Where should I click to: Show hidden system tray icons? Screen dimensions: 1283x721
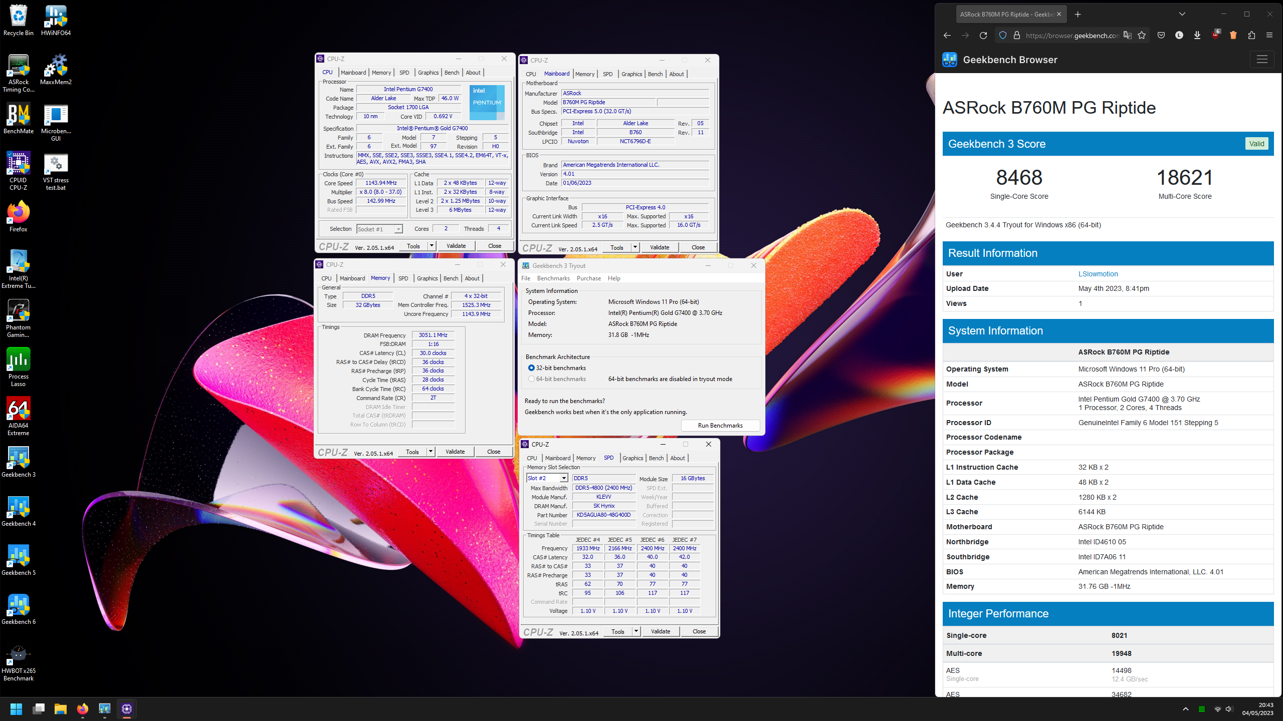[x=1185, y=709]
